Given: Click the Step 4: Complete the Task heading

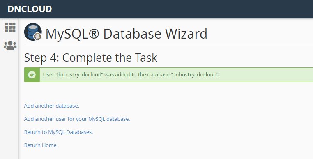Looking at the screenshot, I should [x=91, y=58].
